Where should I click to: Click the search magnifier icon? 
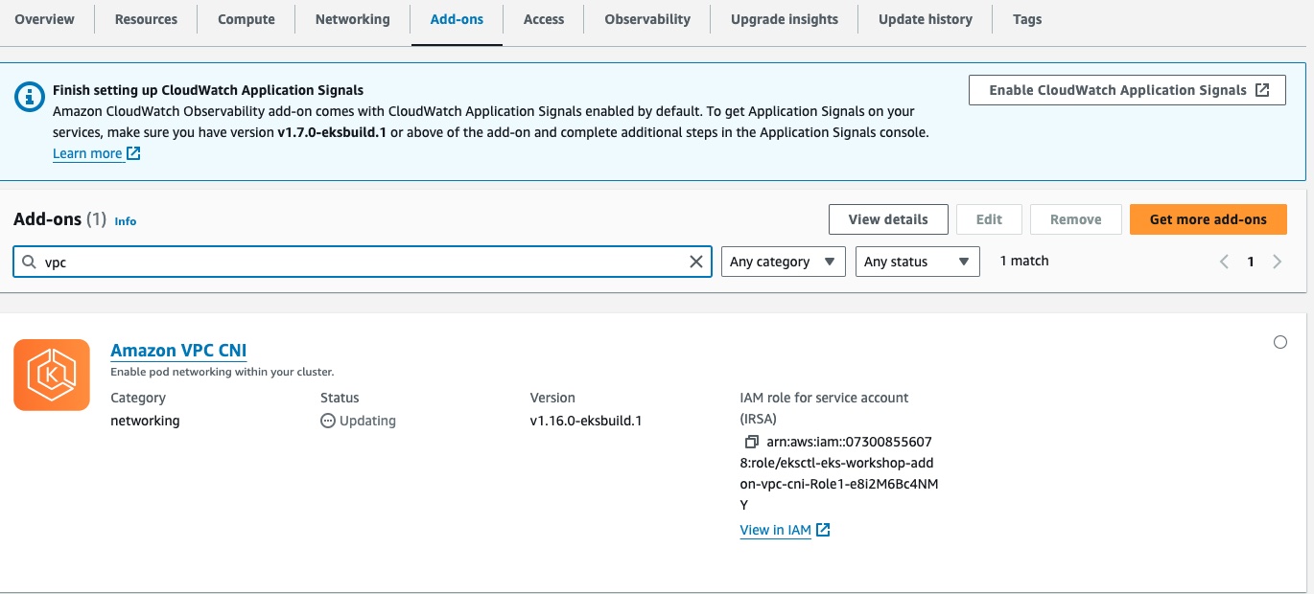[x=30, y=262]
